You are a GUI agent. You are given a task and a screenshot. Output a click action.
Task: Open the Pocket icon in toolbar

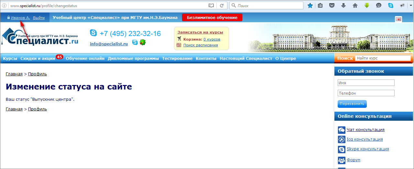[x=332, y=5]
